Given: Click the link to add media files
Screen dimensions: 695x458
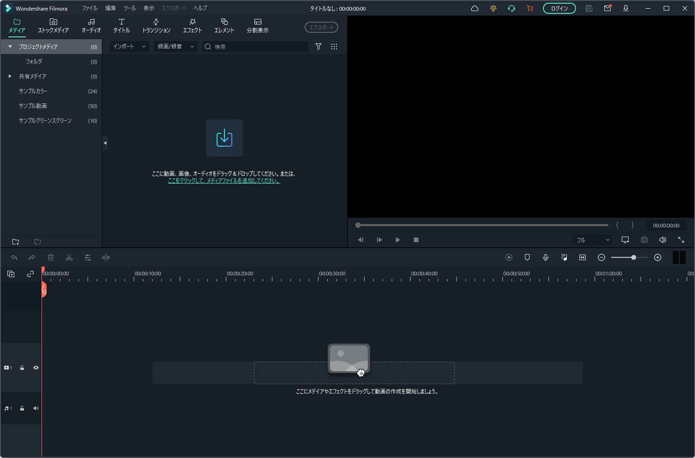Looking at the screenshot, I should point(224,181).
